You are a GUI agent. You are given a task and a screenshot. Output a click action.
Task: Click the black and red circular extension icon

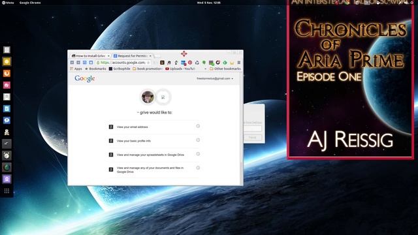217,63
